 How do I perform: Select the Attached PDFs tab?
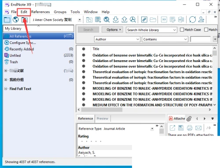pos(177,118)
